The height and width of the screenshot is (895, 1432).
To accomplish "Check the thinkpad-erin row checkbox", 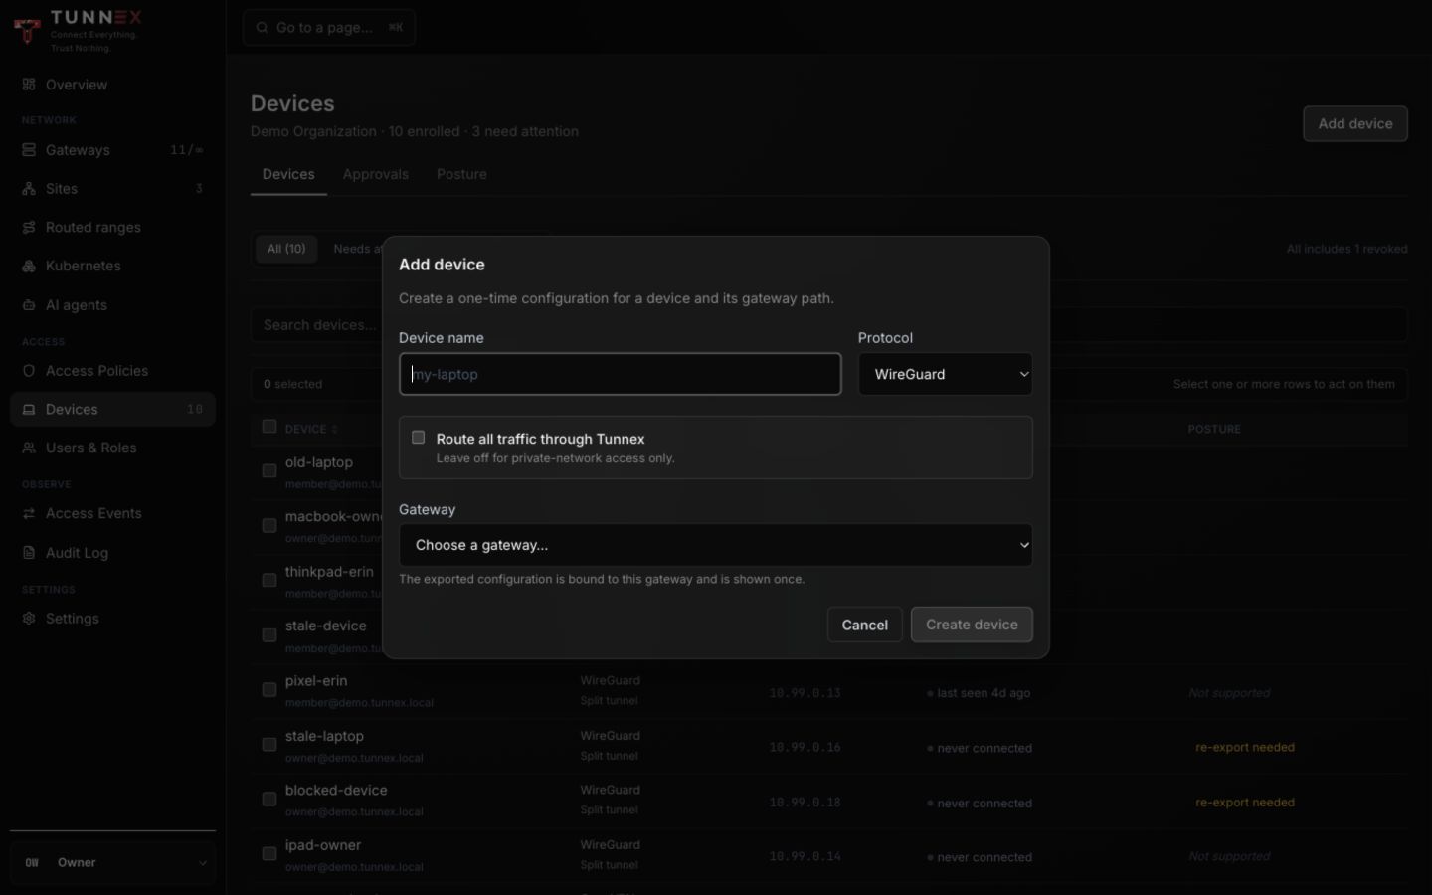I will click(269, 580).
